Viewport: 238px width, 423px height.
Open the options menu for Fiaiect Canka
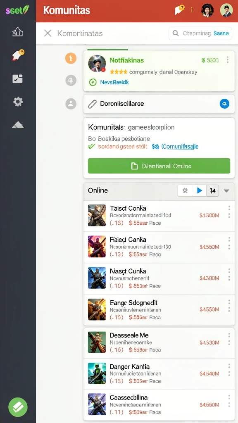[229, 243]
